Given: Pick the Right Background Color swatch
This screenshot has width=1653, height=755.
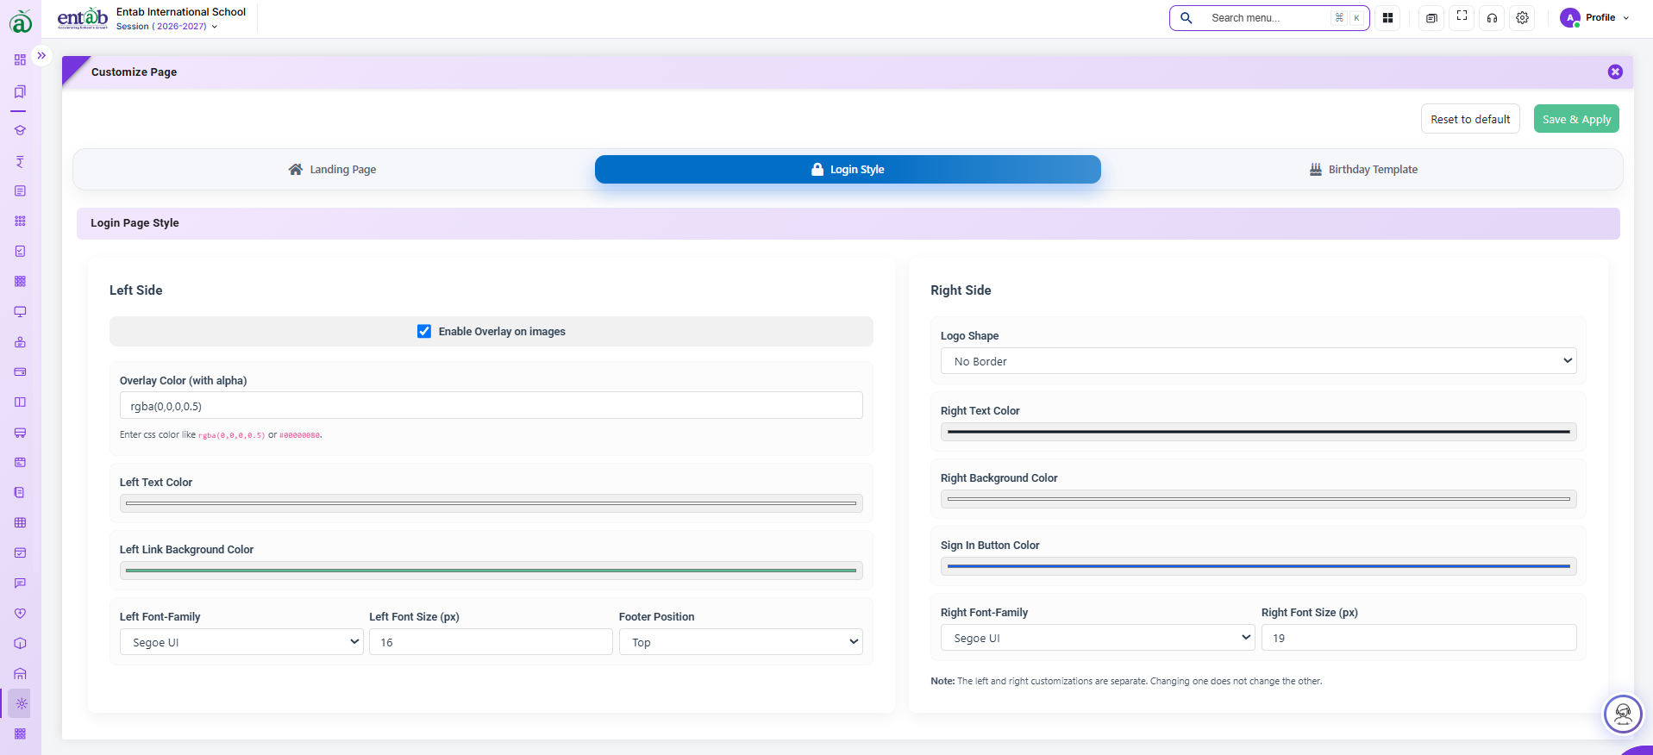Looking at the screenshot, I should pos(1258,499).
